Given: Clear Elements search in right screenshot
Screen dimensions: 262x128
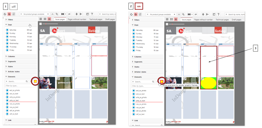Looking at the screenshot, I should 133,82.
